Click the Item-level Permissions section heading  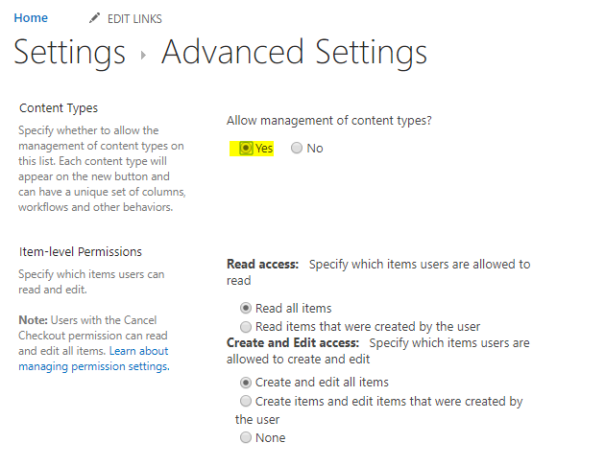coord(81,252)
